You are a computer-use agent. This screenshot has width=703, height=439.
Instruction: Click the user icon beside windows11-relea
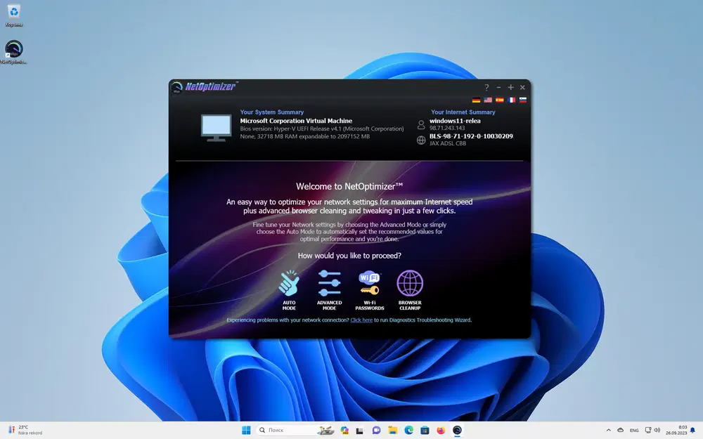[421, 124]
